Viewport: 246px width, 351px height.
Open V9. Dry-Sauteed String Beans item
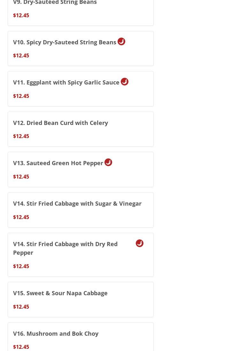55,3
